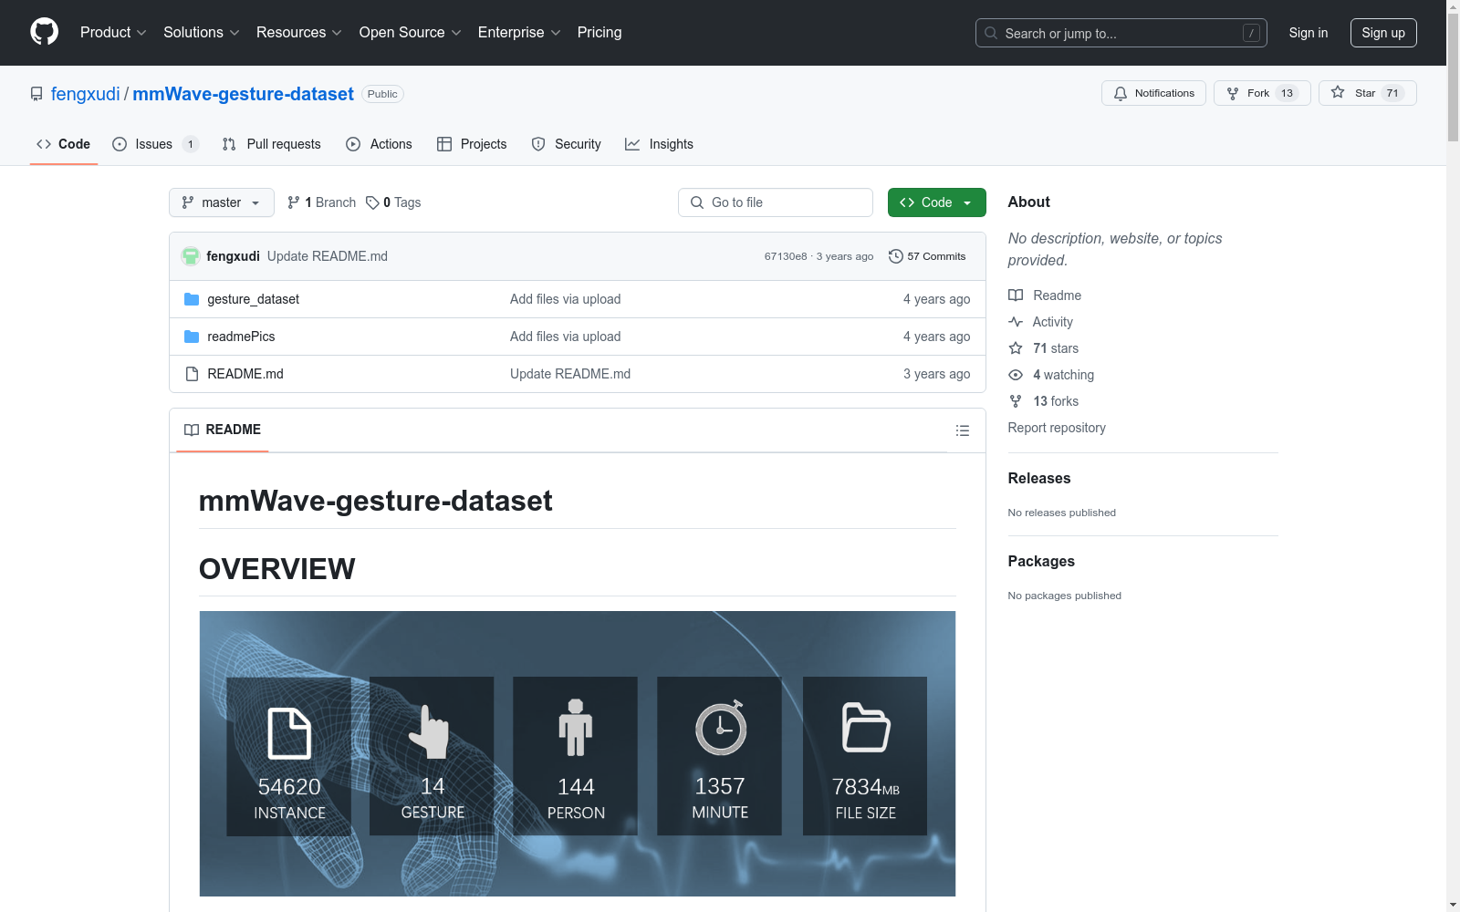Open the README.md file
Screen dimensions: 1460x912
[x=245, y=374]
